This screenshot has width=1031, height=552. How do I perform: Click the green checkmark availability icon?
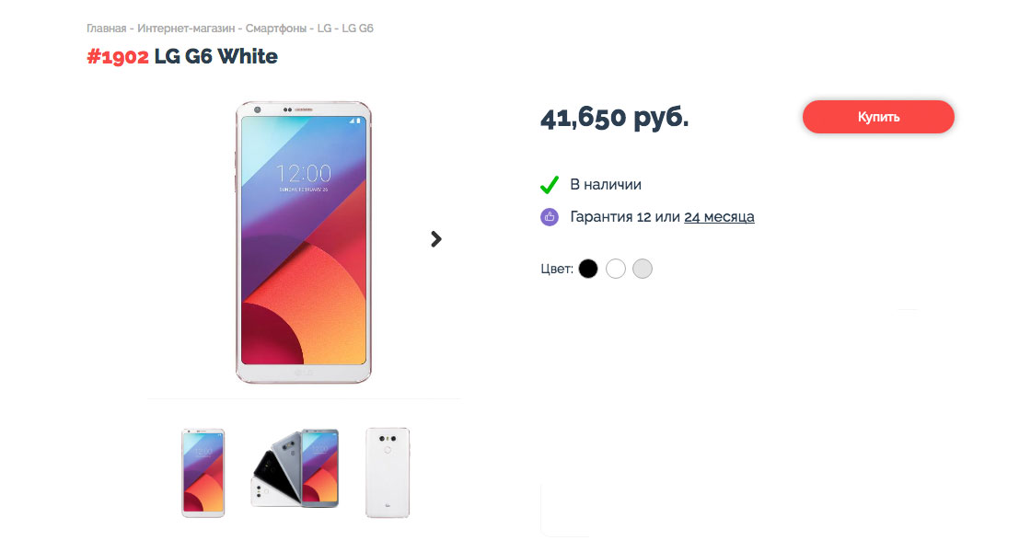549,185
